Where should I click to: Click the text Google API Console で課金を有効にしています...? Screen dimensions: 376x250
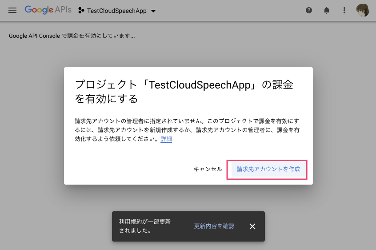click(72, 36)
